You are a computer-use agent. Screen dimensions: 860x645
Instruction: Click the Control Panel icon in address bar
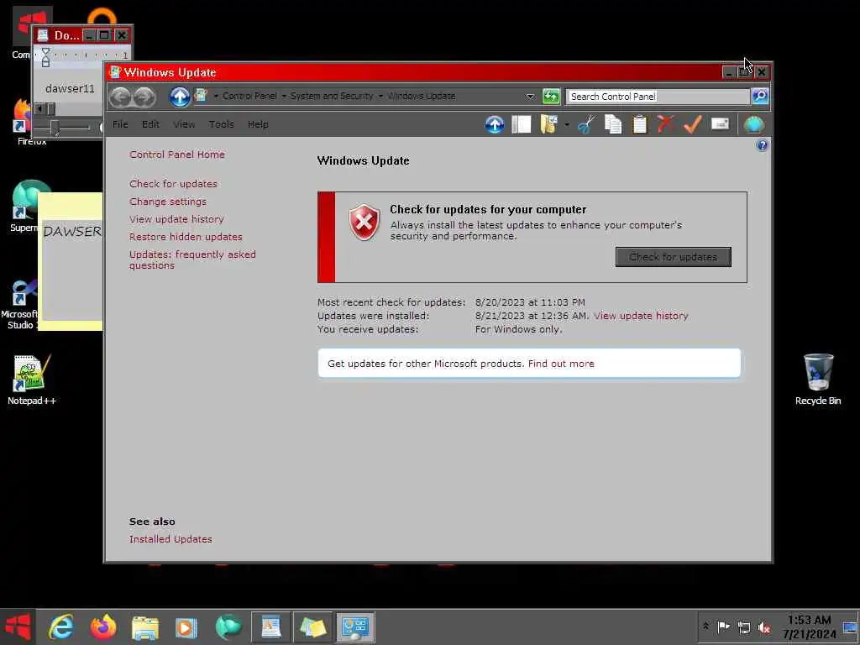pos(202,96)
